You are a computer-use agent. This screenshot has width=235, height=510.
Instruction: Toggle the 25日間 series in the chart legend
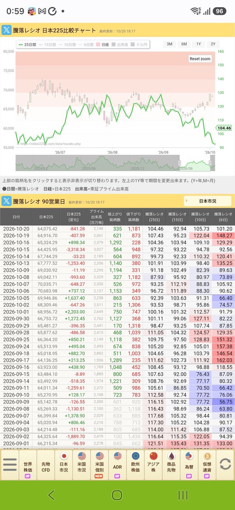pyautogui.click(x=28, y=44)
